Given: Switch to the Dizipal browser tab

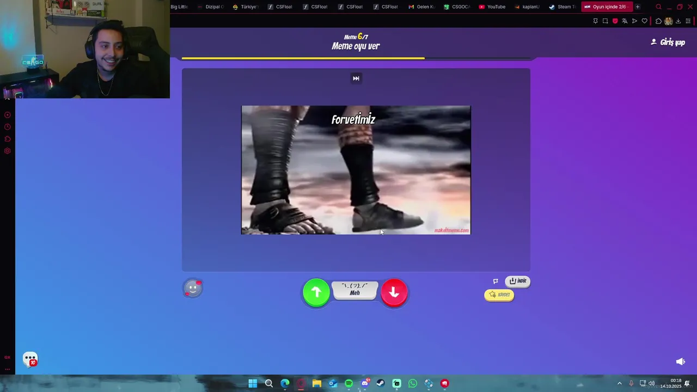Looking at the screenshot, I should click(x=211, y=7).
